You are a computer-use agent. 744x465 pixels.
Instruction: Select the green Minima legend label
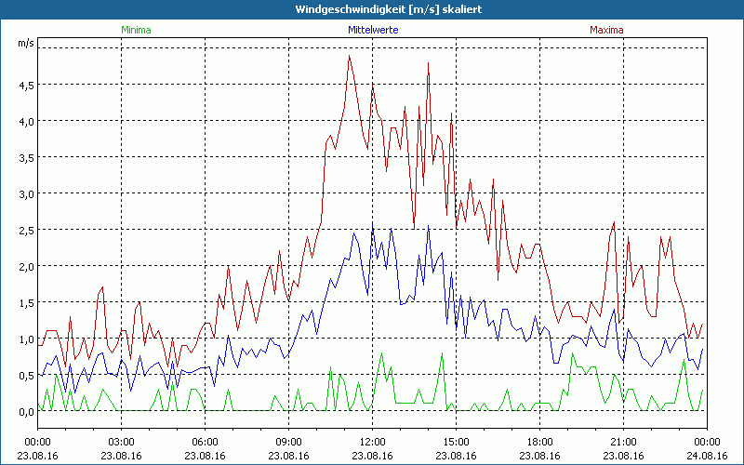coord(135,30)
